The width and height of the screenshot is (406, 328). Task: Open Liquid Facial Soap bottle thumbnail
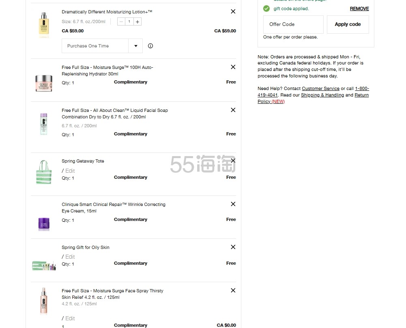pyautogui.click(x=44, y=124)
